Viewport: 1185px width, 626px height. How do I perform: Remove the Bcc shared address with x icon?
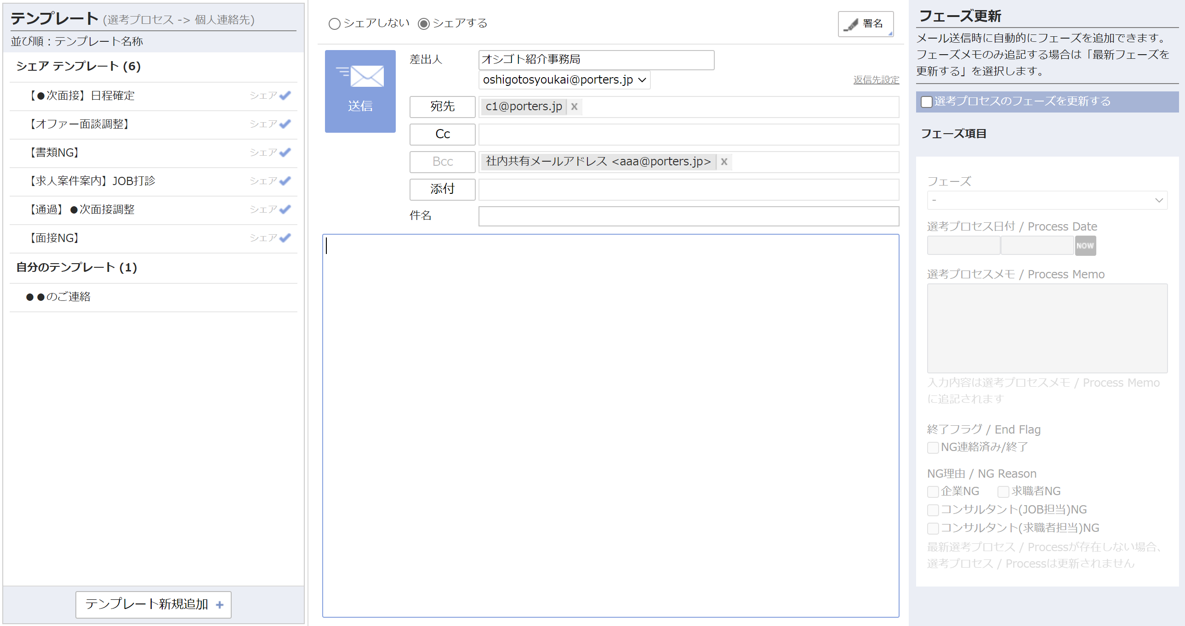pyautogui.click(x=724, y=162)
